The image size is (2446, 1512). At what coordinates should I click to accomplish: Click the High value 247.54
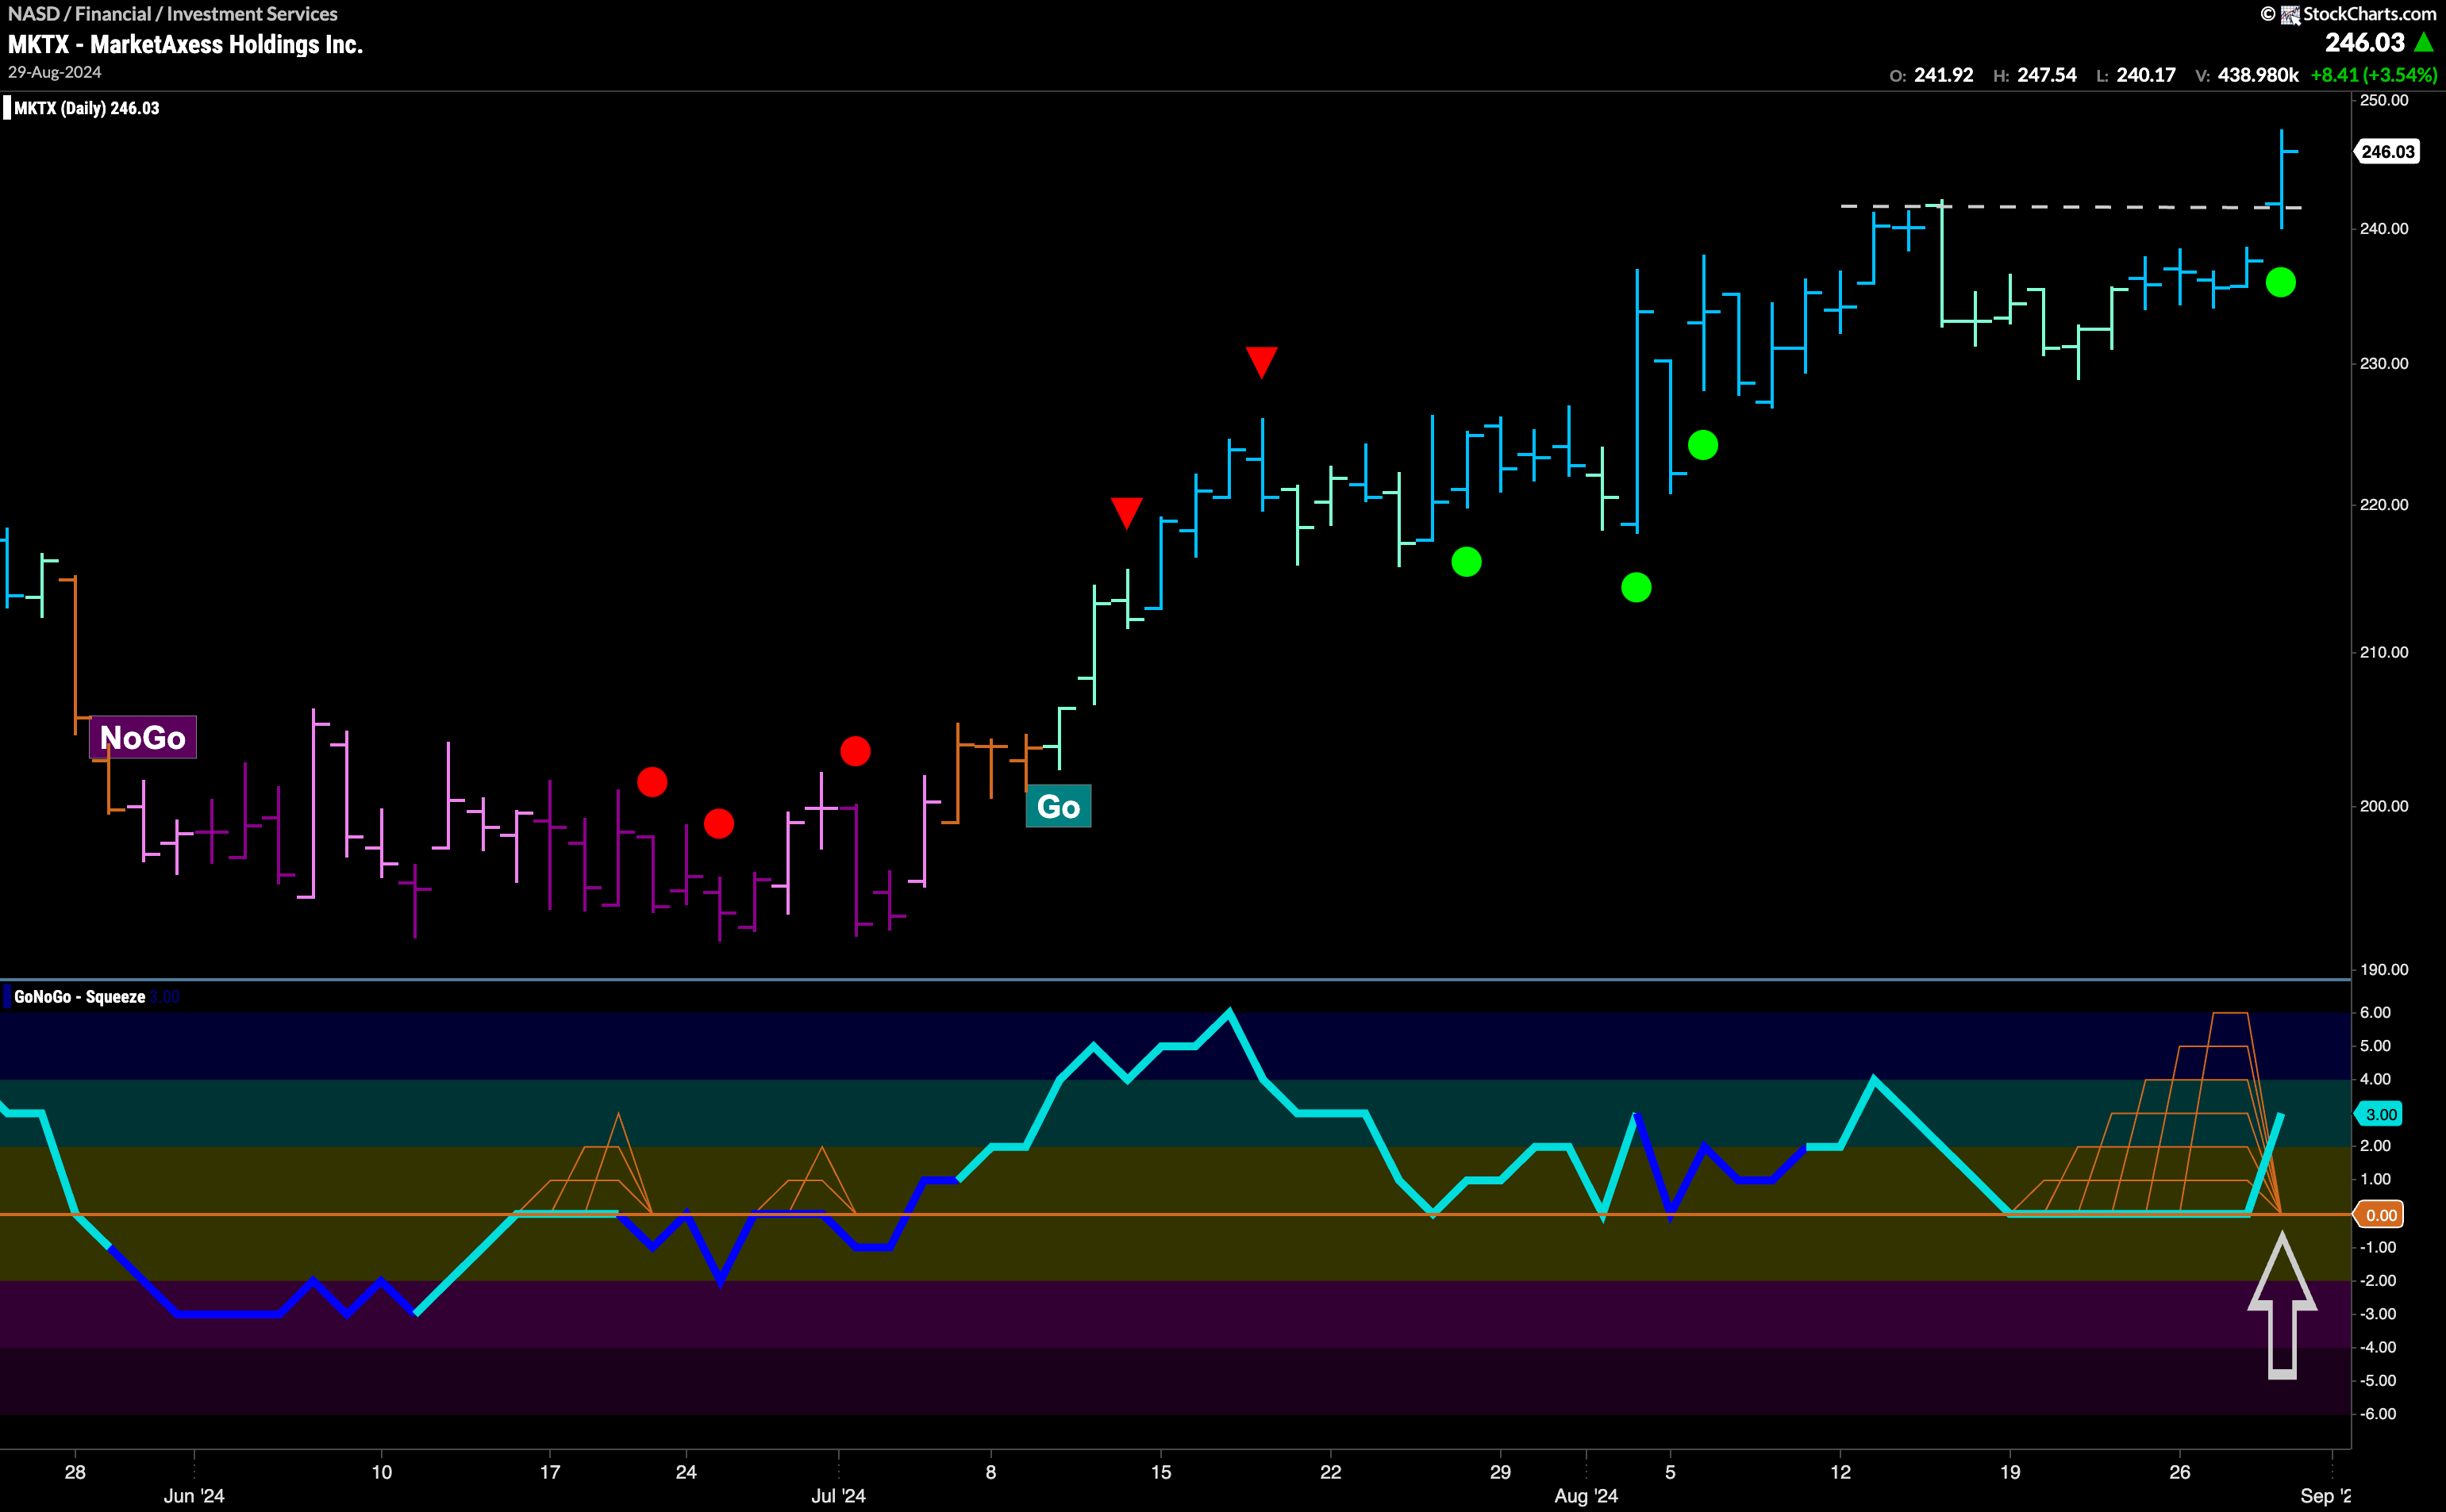tap(2047, 75)
